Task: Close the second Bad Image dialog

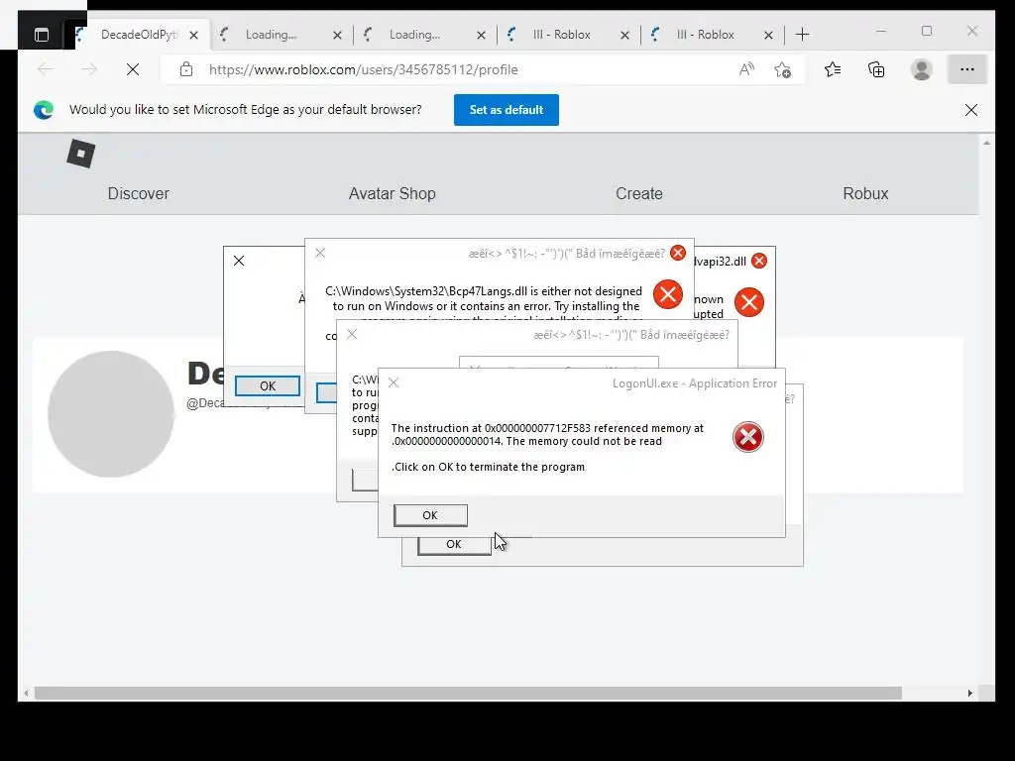Action: point(352,334)
